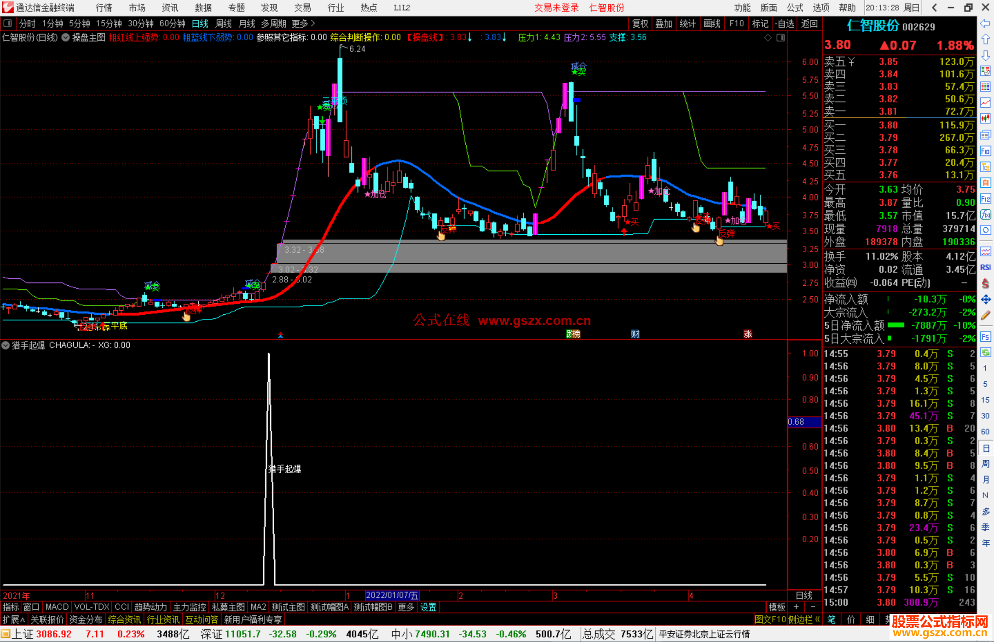Open the f(x) formula manager icon
The width and height of the screenshot is (994, 642).
pos(985,214)
